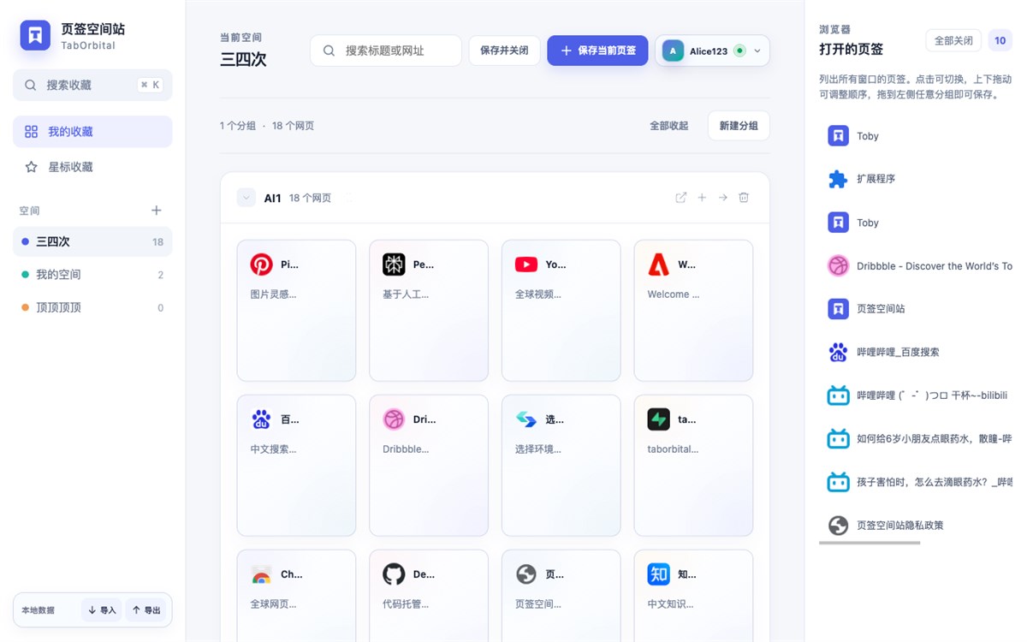This screenshot has width=1027, height=642.
Task: Click the arrow move icon in AI1 header
Action: [x=723, y=198]
